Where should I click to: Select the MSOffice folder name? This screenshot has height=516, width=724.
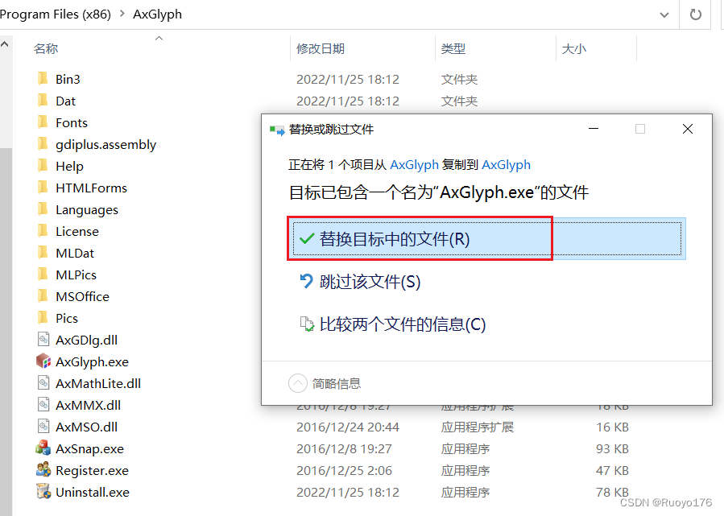[83, 296]
